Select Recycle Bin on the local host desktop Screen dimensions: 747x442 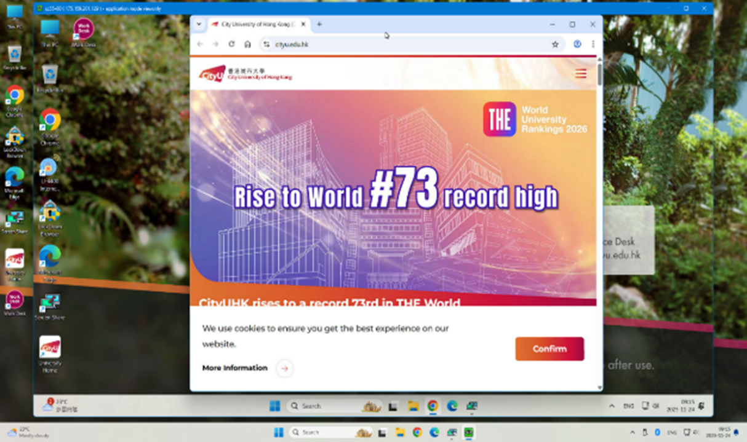[14, 58]
